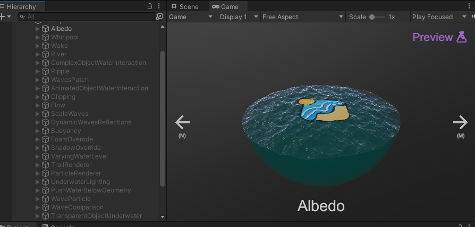Click the Preview flask icon

pos(461,37)
